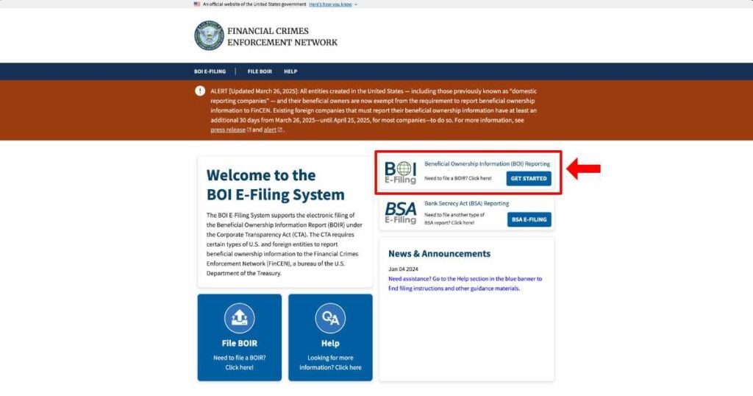Click the Help Q&A icon

tap(330, 318)
